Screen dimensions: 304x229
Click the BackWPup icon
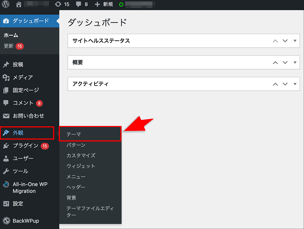(6, 221)
